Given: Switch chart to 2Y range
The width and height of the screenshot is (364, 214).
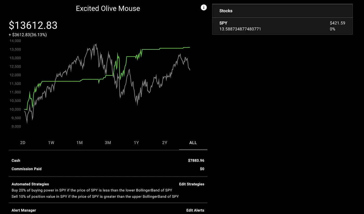Looking at the screenshot, I should [165, 143].
